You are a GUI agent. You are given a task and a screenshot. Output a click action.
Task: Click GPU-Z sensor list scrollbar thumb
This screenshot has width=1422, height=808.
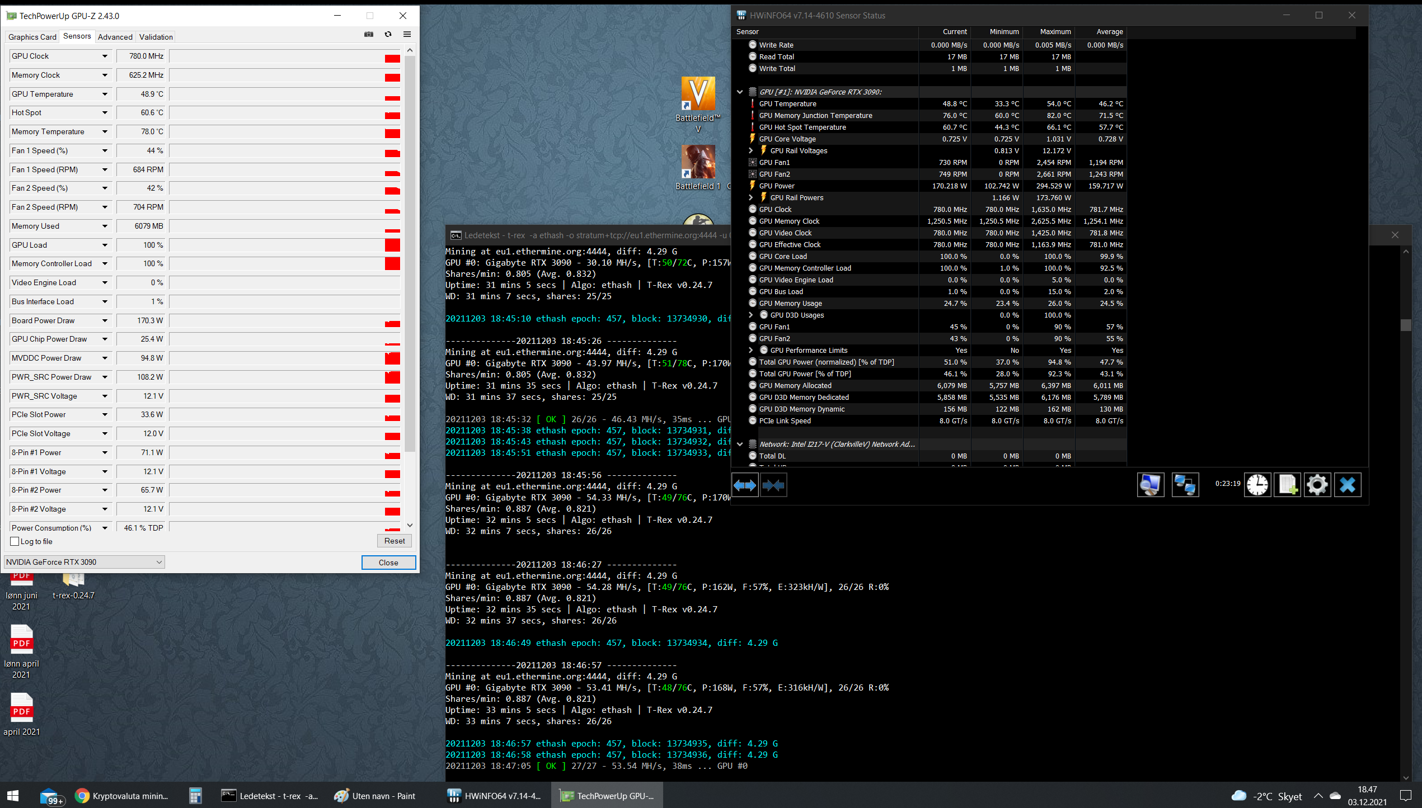[x=410, y=253]
